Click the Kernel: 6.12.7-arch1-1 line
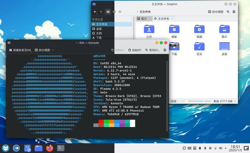Screen dimensions: 250x153 [x=112, y=70]
